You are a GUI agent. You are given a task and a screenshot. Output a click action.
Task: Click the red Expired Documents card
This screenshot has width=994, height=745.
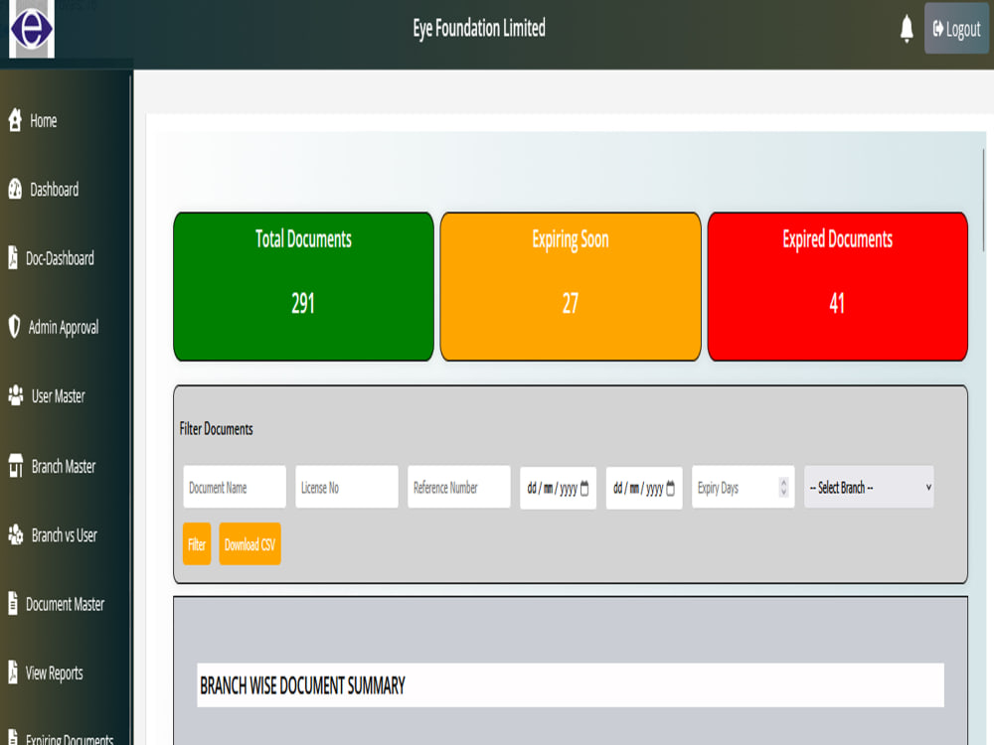pyautogui.click(x=837, y=286)
